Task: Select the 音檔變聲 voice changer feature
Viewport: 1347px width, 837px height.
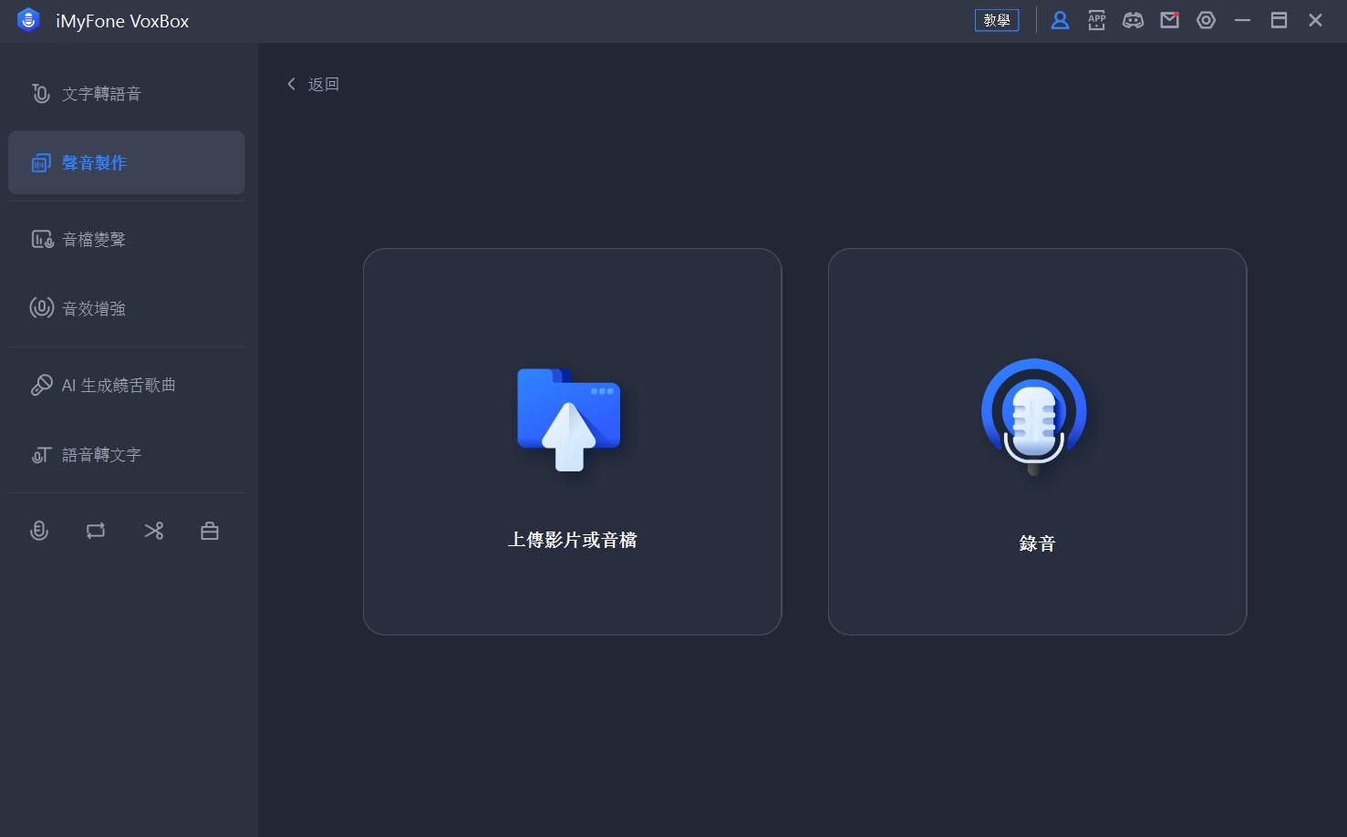Action: point(95,239)
